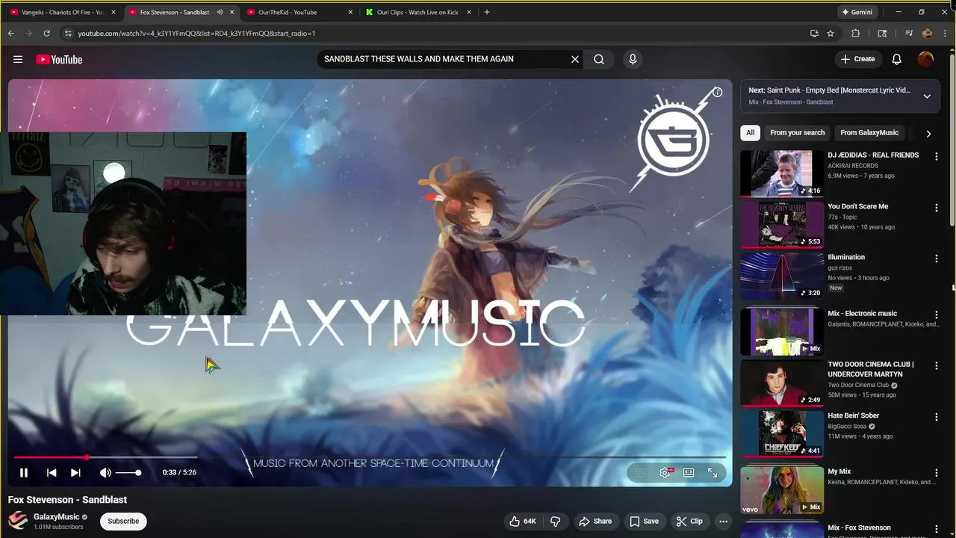Subscribe to GalaxyMusic
Image resolution: width=956 pixels, height=538 pixels.
coord(123,521)
